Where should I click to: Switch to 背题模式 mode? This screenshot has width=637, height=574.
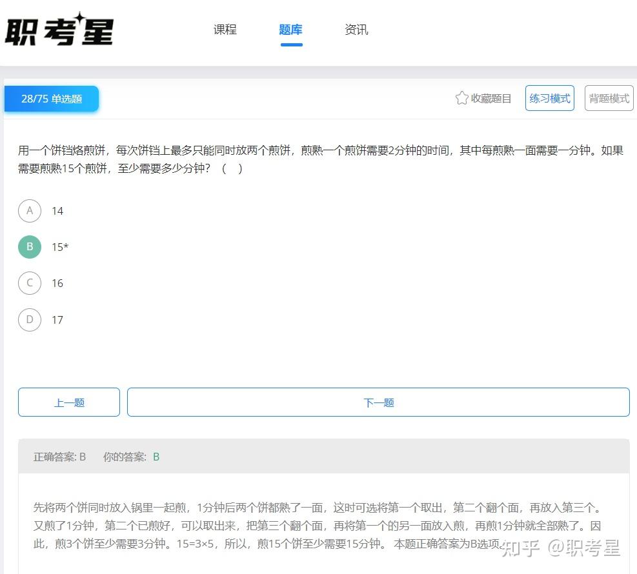coord(609,98)
